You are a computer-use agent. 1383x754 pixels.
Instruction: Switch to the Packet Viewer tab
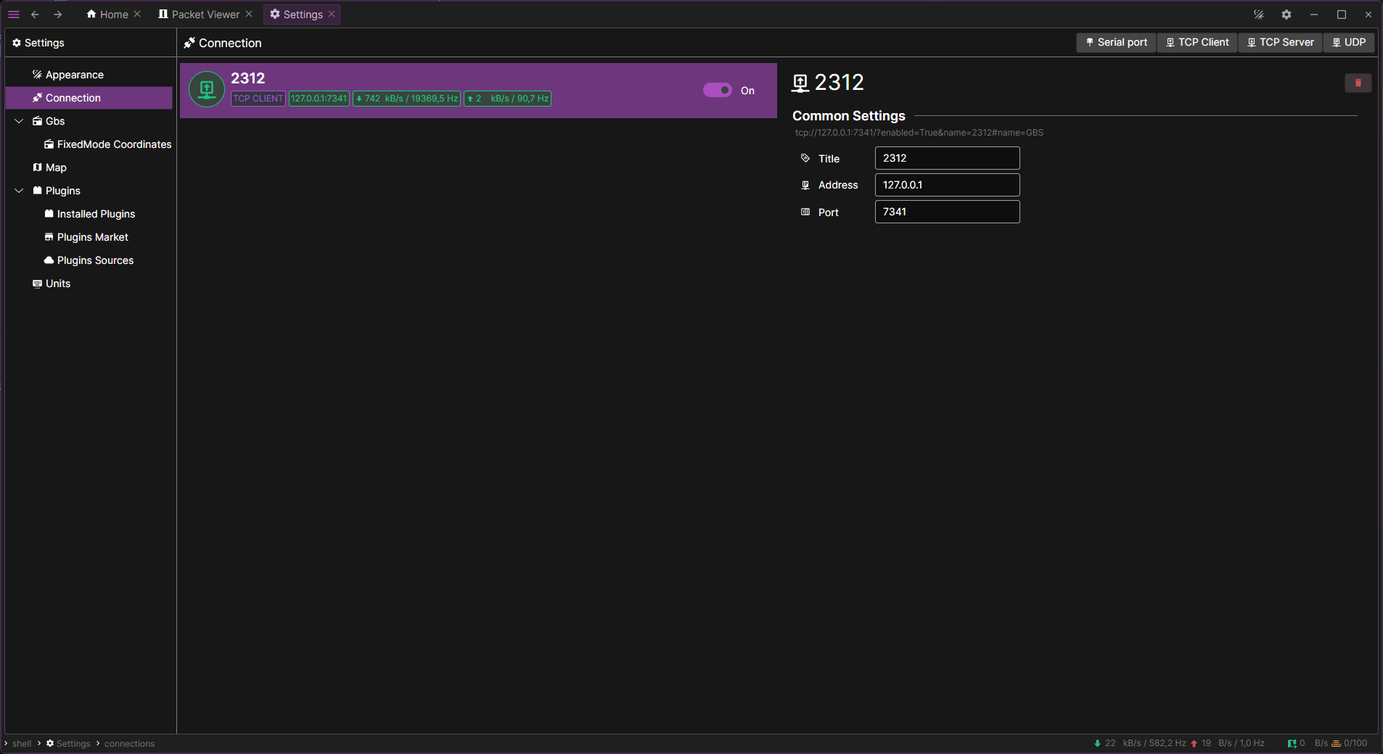click(199, 14)
